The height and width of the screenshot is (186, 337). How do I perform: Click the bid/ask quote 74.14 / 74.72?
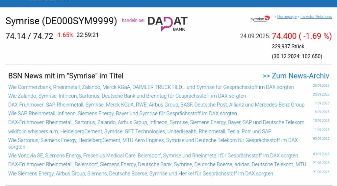click(x=29, y=36)
